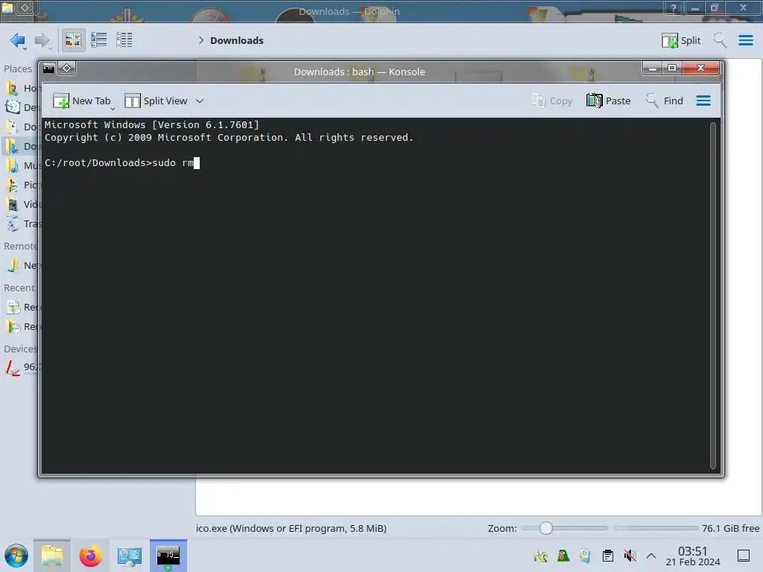The width and height of the screenshot is (763, 572).
Task: Click Paste in Konsole toolbar
Action: [x=608, y=101]
